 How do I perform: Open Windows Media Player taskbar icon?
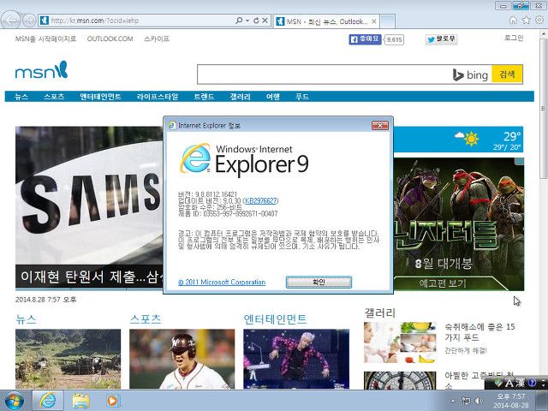pyautogui.click(x=112, y=401)
